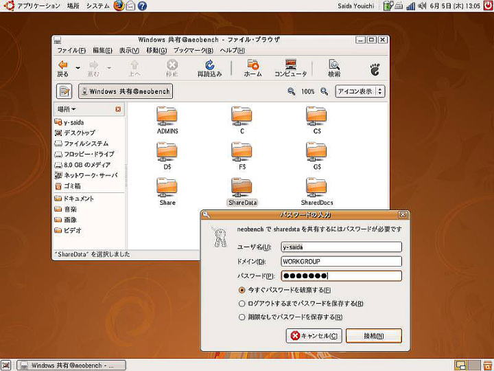
Task: Select ネットワーク・サーバ in the sidebar
Action: 86,175
